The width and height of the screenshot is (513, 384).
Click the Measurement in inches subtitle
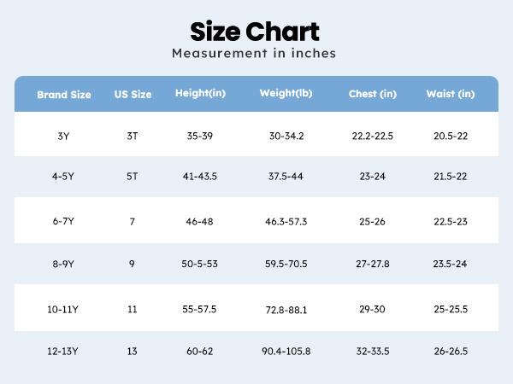(x=254, y=54)
